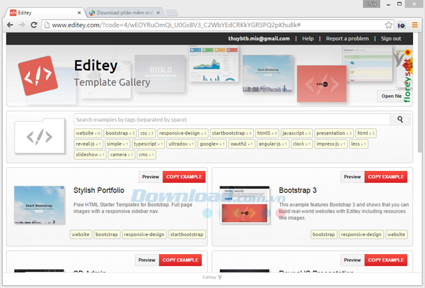Filter by the css x5 tag

tap(147, 133)
